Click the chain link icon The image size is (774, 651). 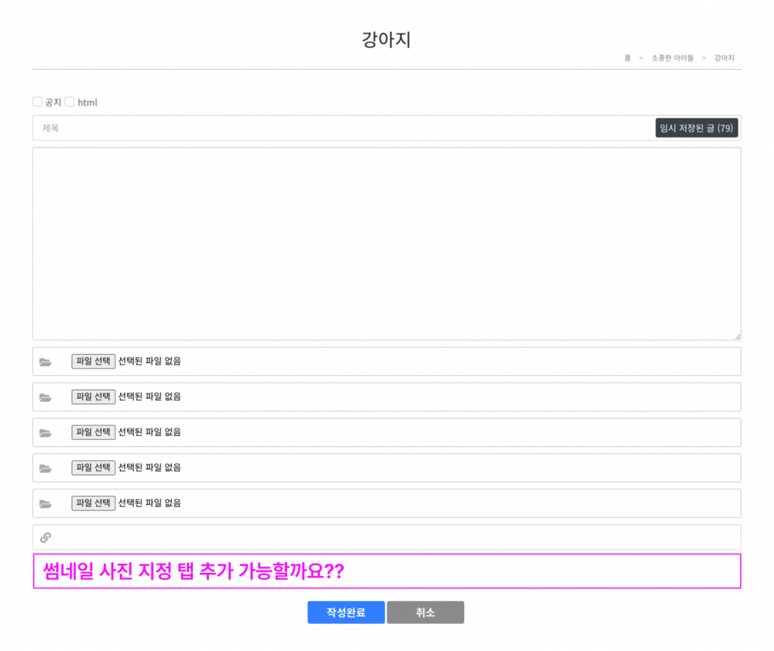tap(45, 537)
